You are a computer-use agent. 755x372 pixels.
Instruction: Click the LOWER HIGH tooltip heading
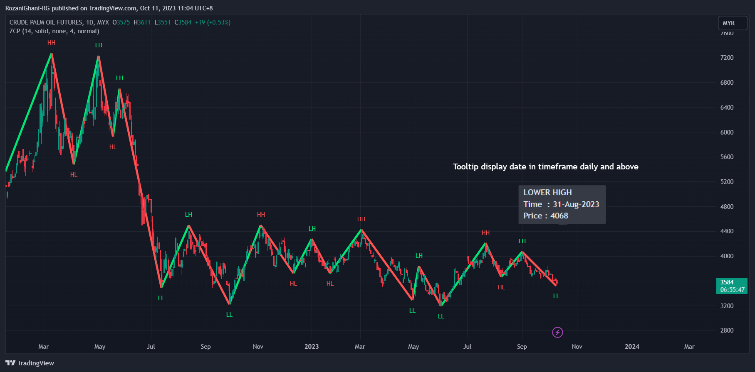547,192
